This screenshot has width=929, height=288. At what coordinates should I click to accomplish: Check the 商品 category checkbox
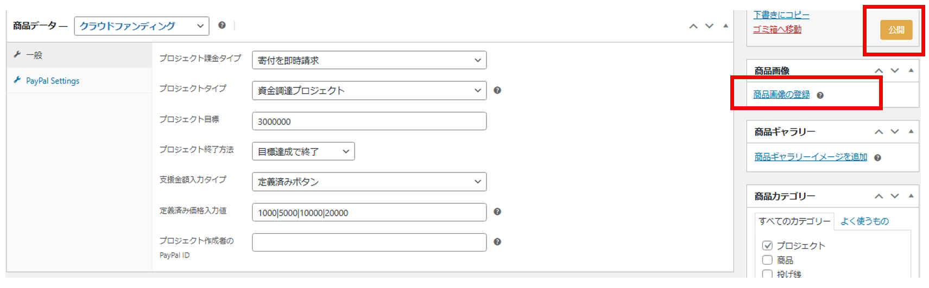[767, 260]
